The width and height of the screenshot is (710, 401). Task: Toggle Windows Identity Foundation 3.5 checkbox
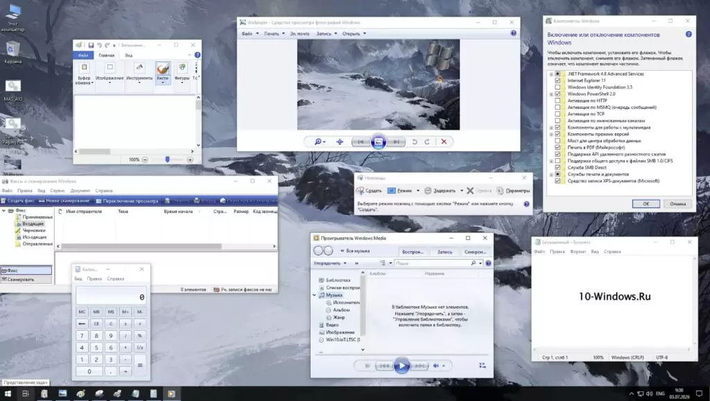click(x=557, y=87)
